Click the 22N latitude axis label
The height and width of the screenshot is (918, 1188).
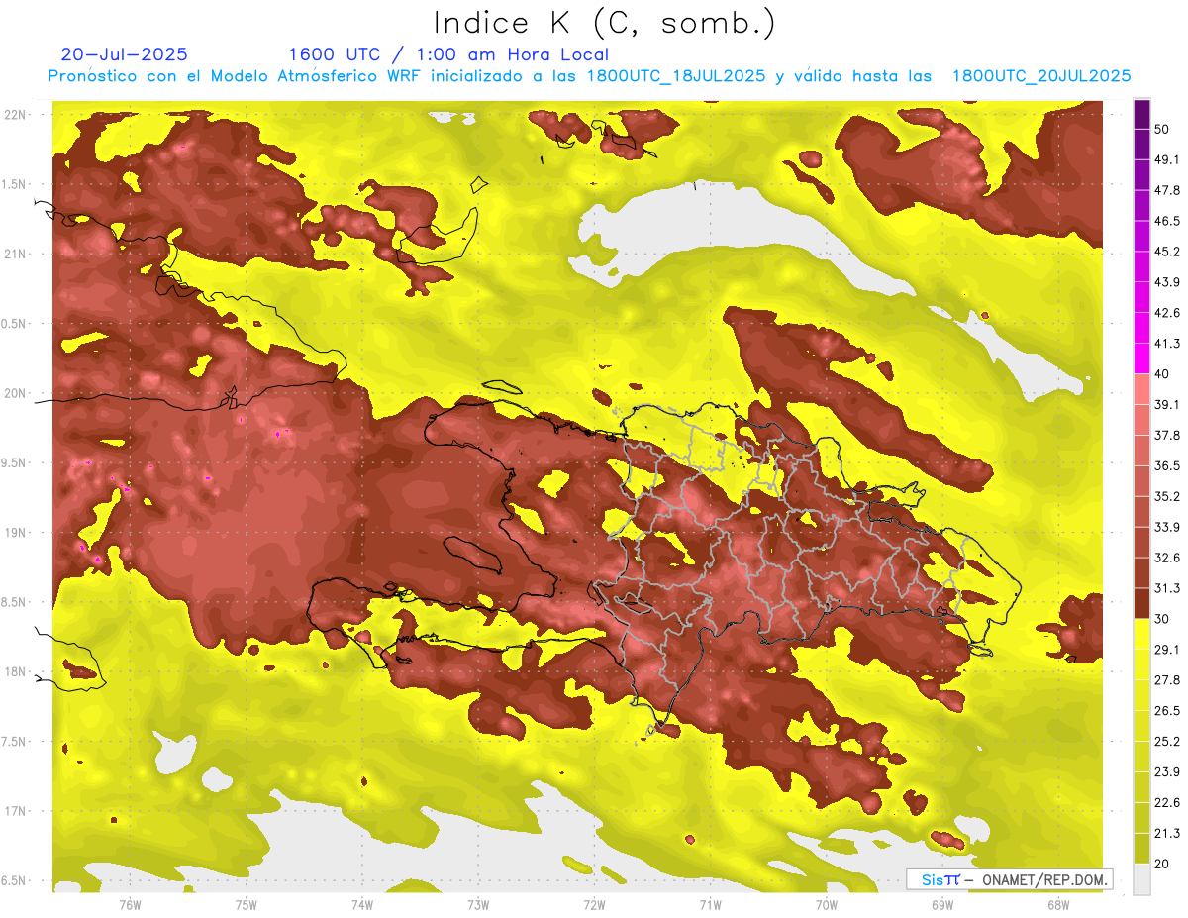pos(14,114)
